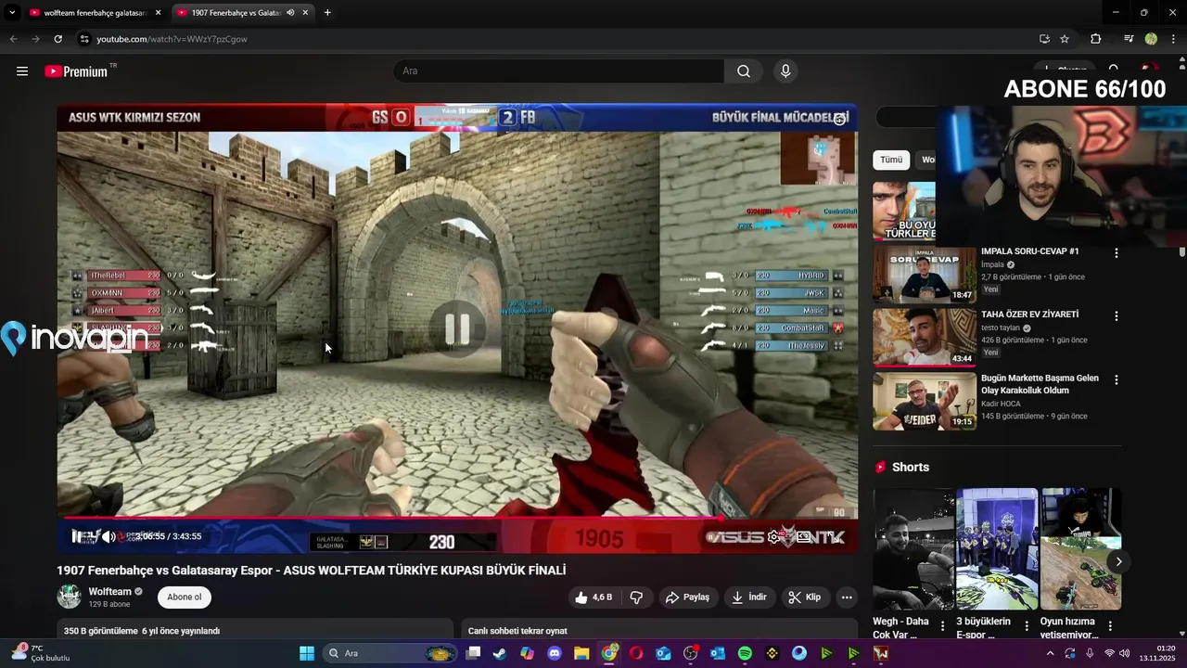The height and width of the screenshot is (668, 1187).
Task: Open options menu for TAHA ÖZER EV ZİYARETİ
Action: (1116, 315)
